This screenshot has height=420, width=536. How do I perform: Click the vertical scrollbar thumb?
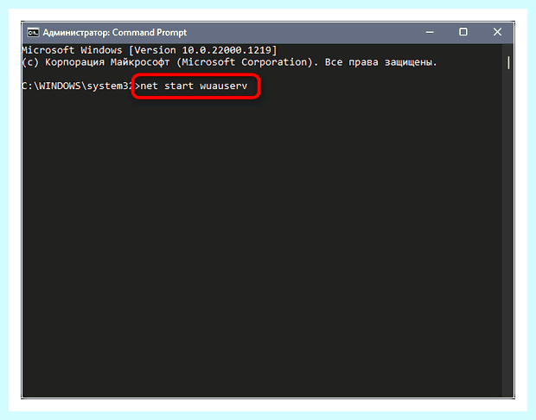point(508,63)
